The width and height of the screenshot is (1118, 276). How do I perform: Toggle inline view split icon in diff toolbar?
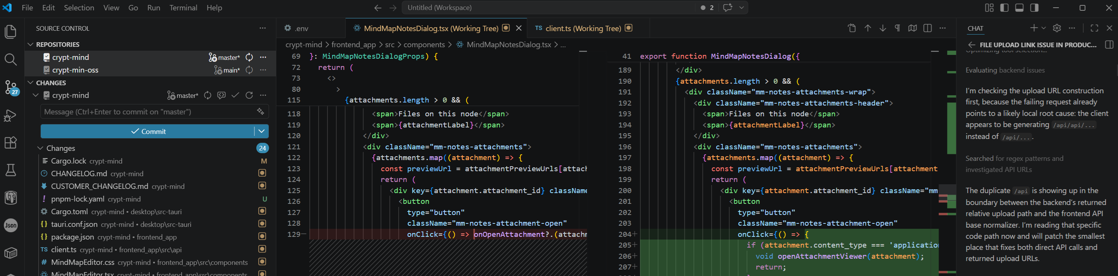[x=927, y=28]
